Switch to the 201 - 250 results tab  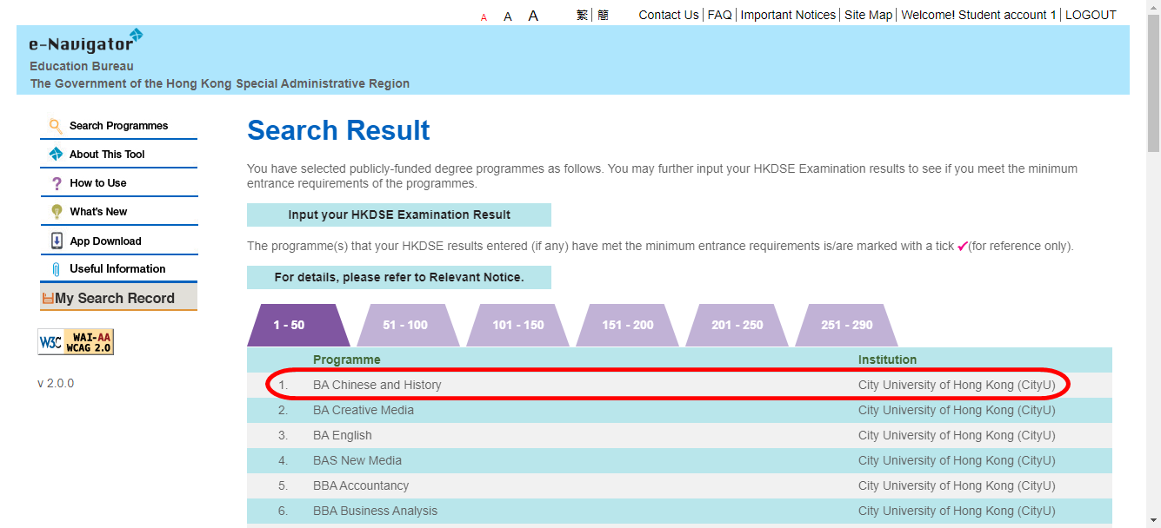[737, 325]
